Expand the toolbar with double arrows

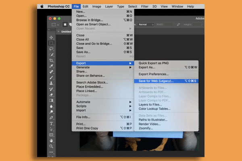(49, 29)
